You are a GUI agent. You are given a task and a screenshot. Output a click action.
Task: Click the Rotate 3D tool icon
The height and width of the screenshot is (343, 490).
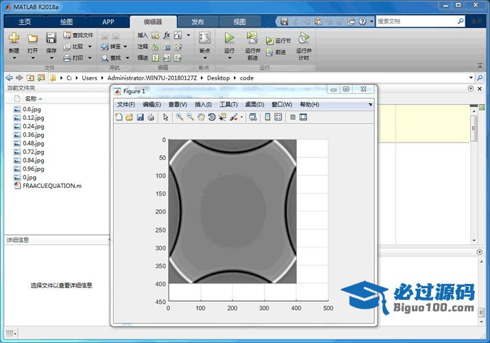tap(212, 117)
